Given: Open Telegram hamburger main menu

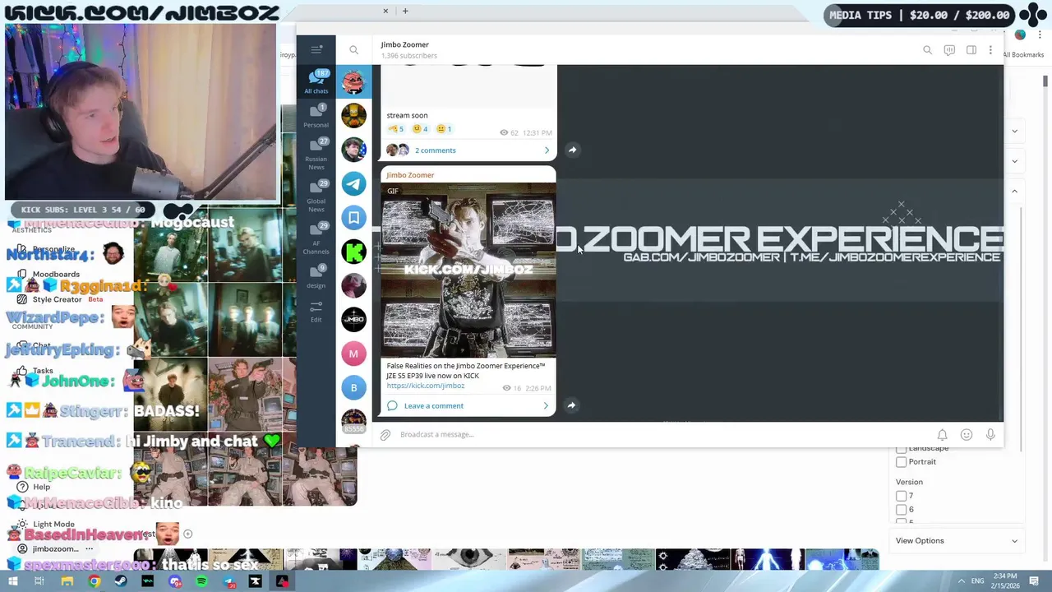Looking at the screenshot, I should click(316, 50).
